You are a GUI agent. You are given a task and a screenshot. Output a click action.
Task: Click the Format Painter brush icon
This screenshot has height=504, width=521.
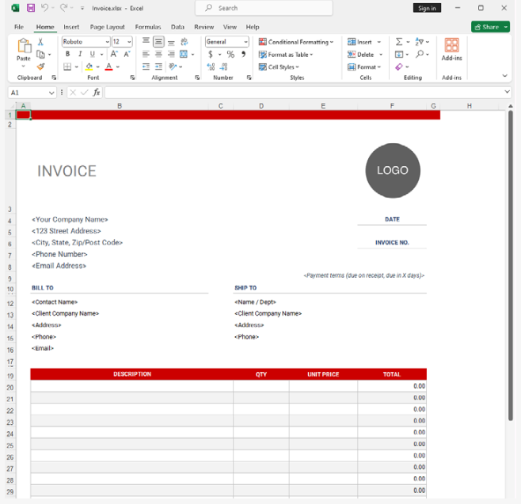tap(40, 67)
